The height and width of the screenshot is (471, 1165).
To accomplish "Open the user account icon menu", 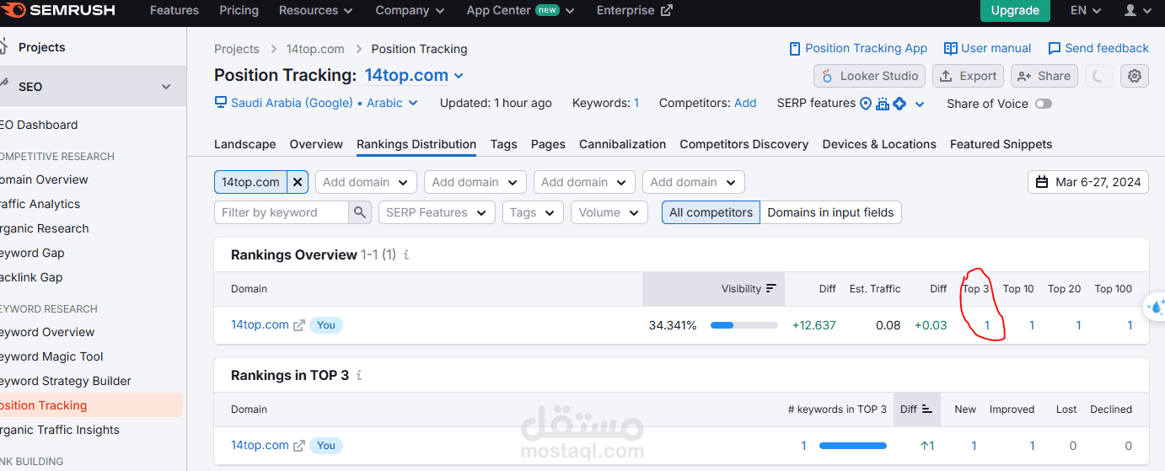I will tap(1130, 11).
